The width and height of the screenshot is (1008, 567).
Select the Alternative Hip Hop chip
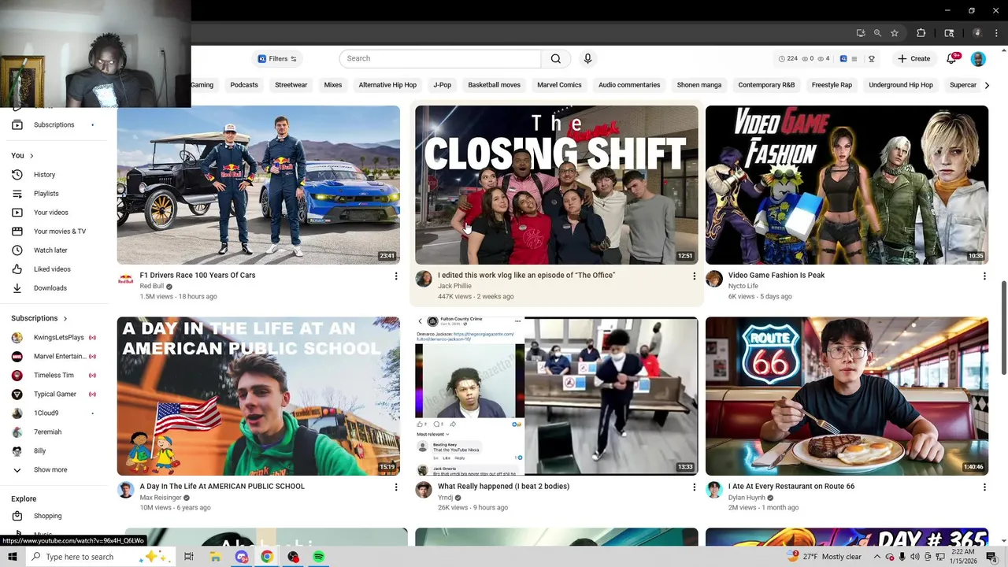point(387,85)
